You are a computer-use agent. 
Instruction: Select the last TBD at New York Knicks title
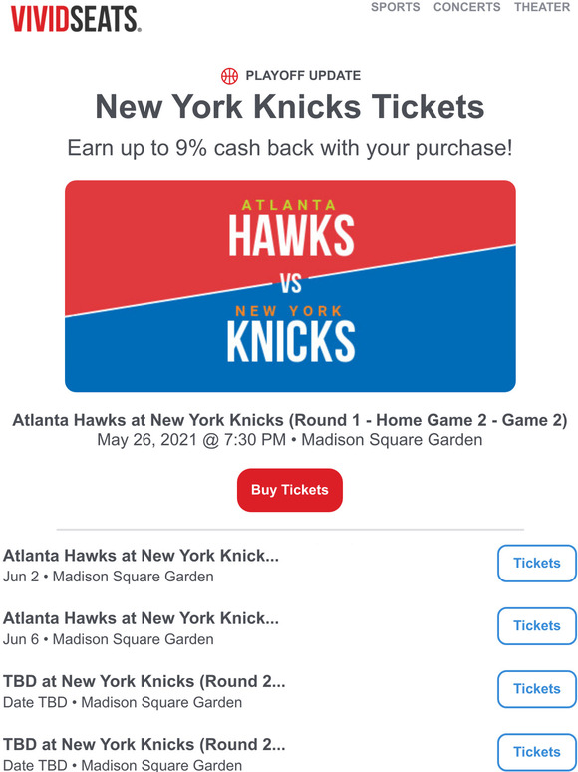tap(144, 744)
